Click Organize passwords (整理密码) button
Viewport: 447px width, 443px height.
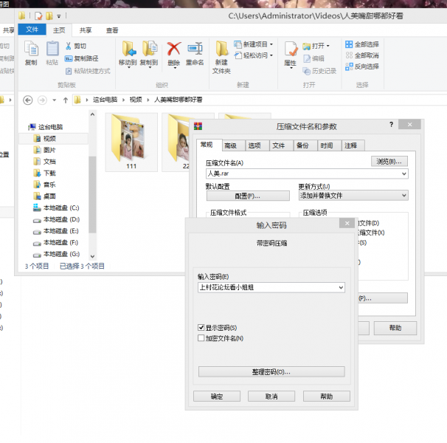(271, 371)
